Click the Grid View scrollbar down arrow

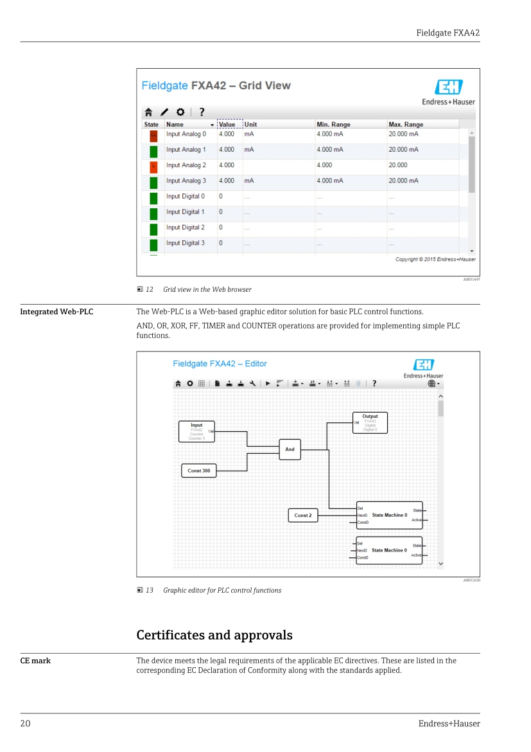[x=471, y=251]
